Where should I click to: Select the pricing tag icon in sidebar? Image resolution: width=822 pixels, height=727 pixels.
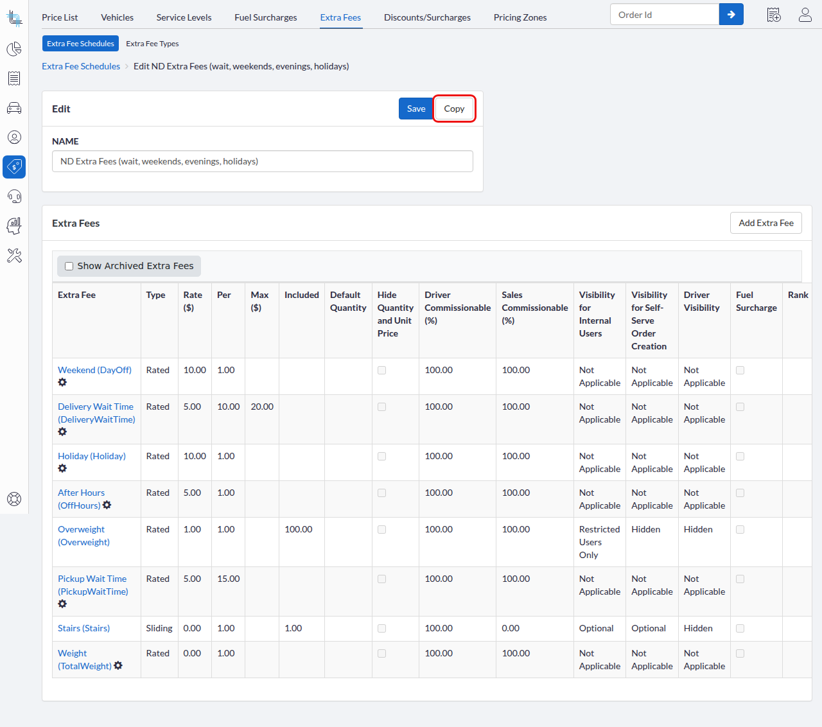[14, 167]
